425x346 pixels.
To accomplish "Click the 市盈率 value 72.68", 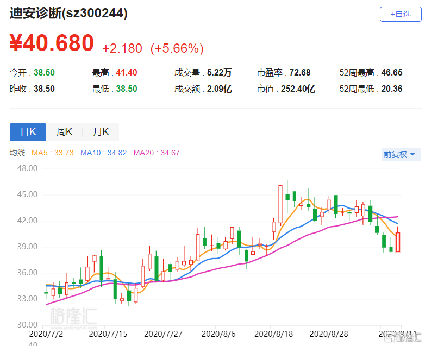I will tap(300, 72).
